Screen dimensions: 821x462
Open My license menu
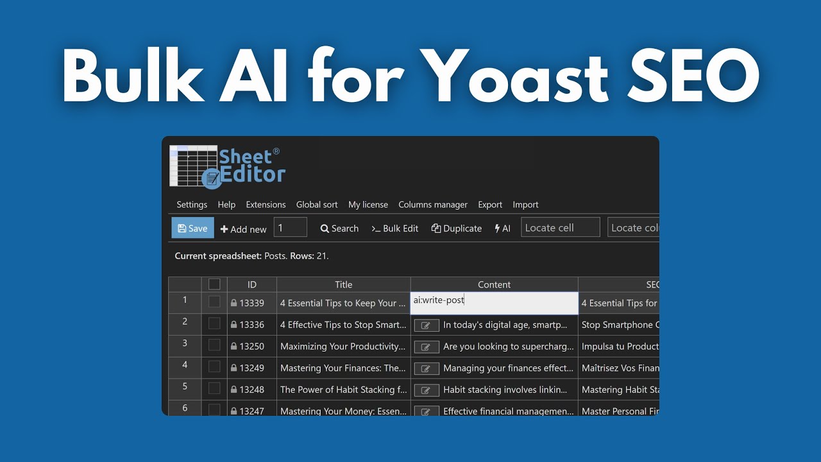[368, 205]
